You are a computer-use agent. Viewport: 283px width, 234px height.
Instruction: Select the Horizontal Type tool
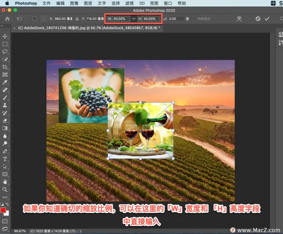coord(5,159)
